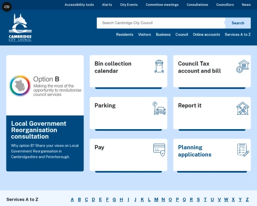
Task: Click the Report it tools icon
Action: pos(243,108)
